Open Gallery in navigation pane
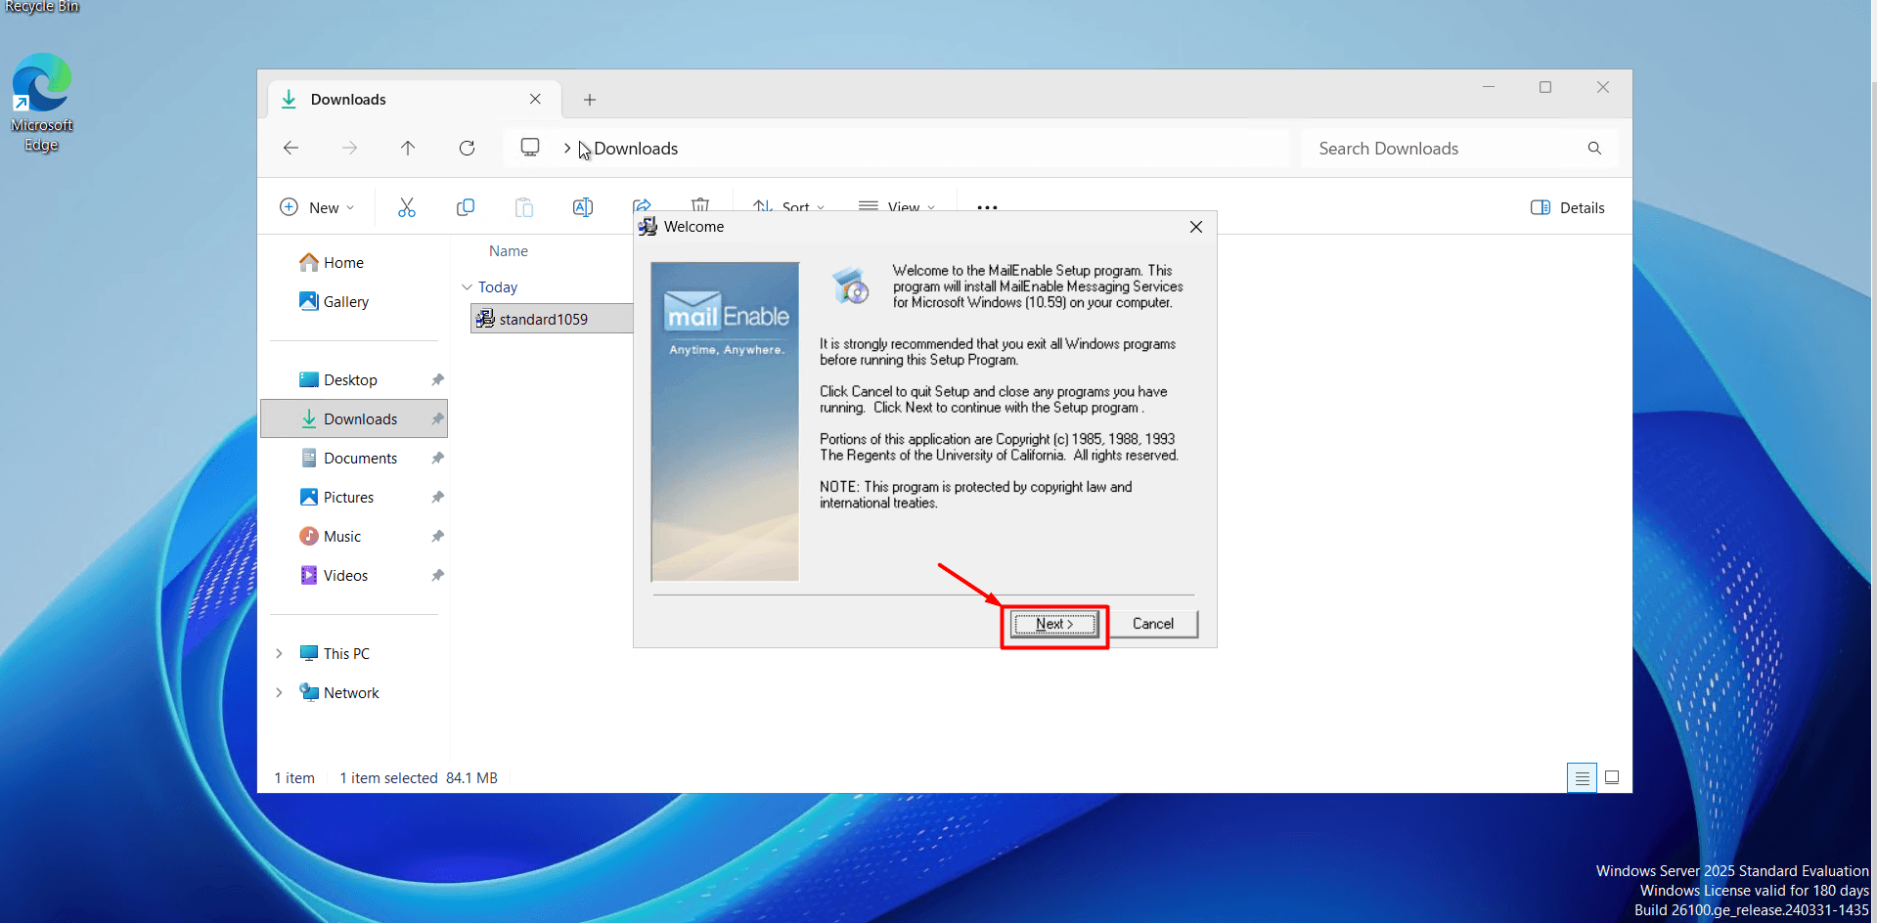The image size is (1877, 923). pos(335,301)
